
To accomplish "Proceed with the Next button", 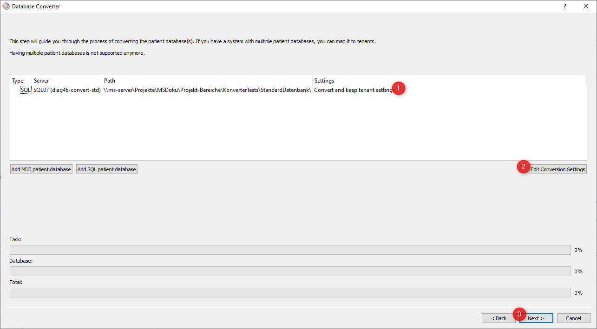I will pyautogui.click(x=536, y=318).
